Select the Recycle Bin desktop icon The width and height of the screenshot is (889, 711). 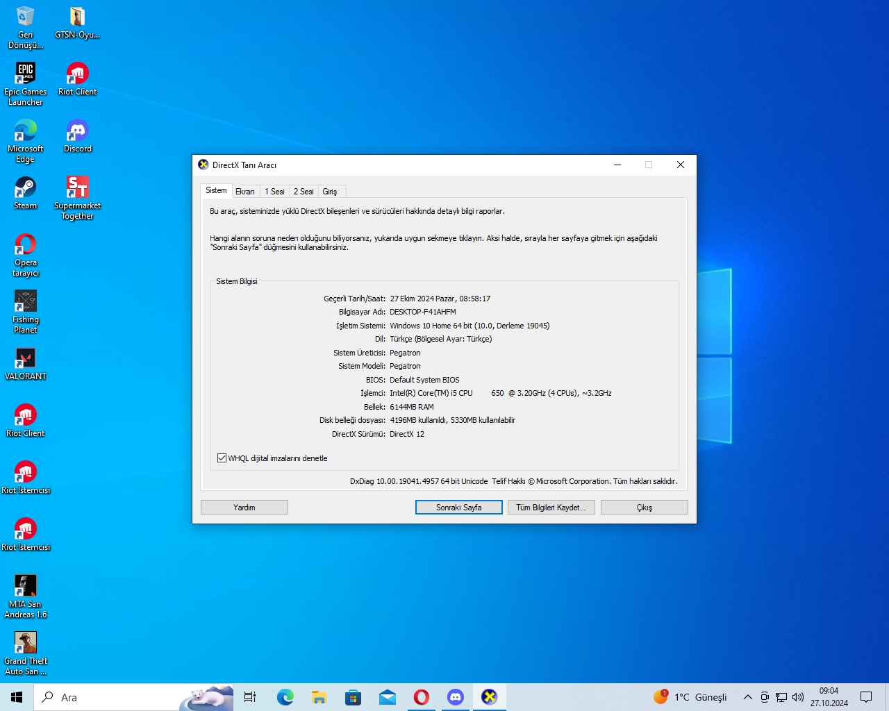[26, 17]
